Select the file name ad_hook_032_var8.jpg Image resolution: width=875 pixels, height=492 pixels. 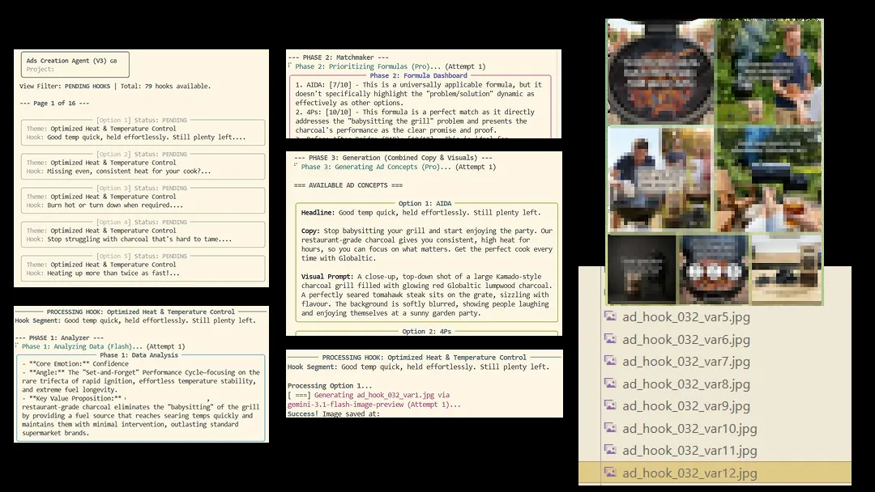click(x=686, y=384)
